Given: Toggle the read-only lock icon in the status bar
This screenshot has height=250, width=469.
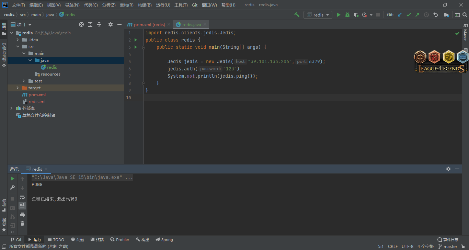Looking at the screenshot, I should point(463,247).
